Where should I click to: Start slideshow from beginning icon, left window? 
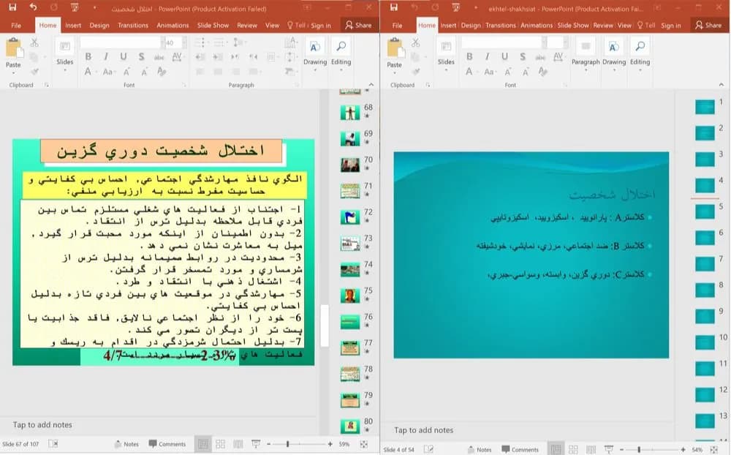(75, 7)
